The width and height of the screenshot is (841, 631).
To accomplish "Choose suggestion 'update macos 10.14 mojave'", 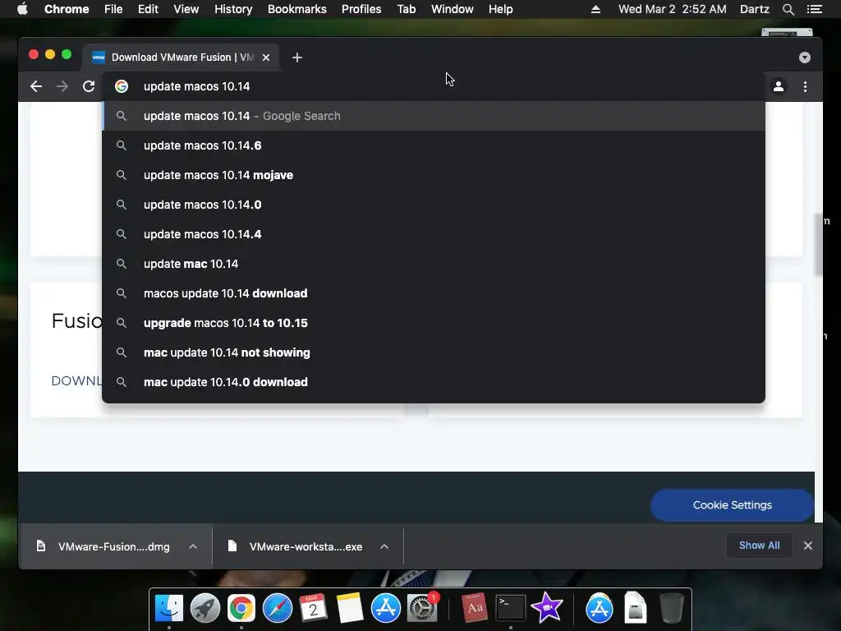I will pyautogui.click(x=434, y=175).
